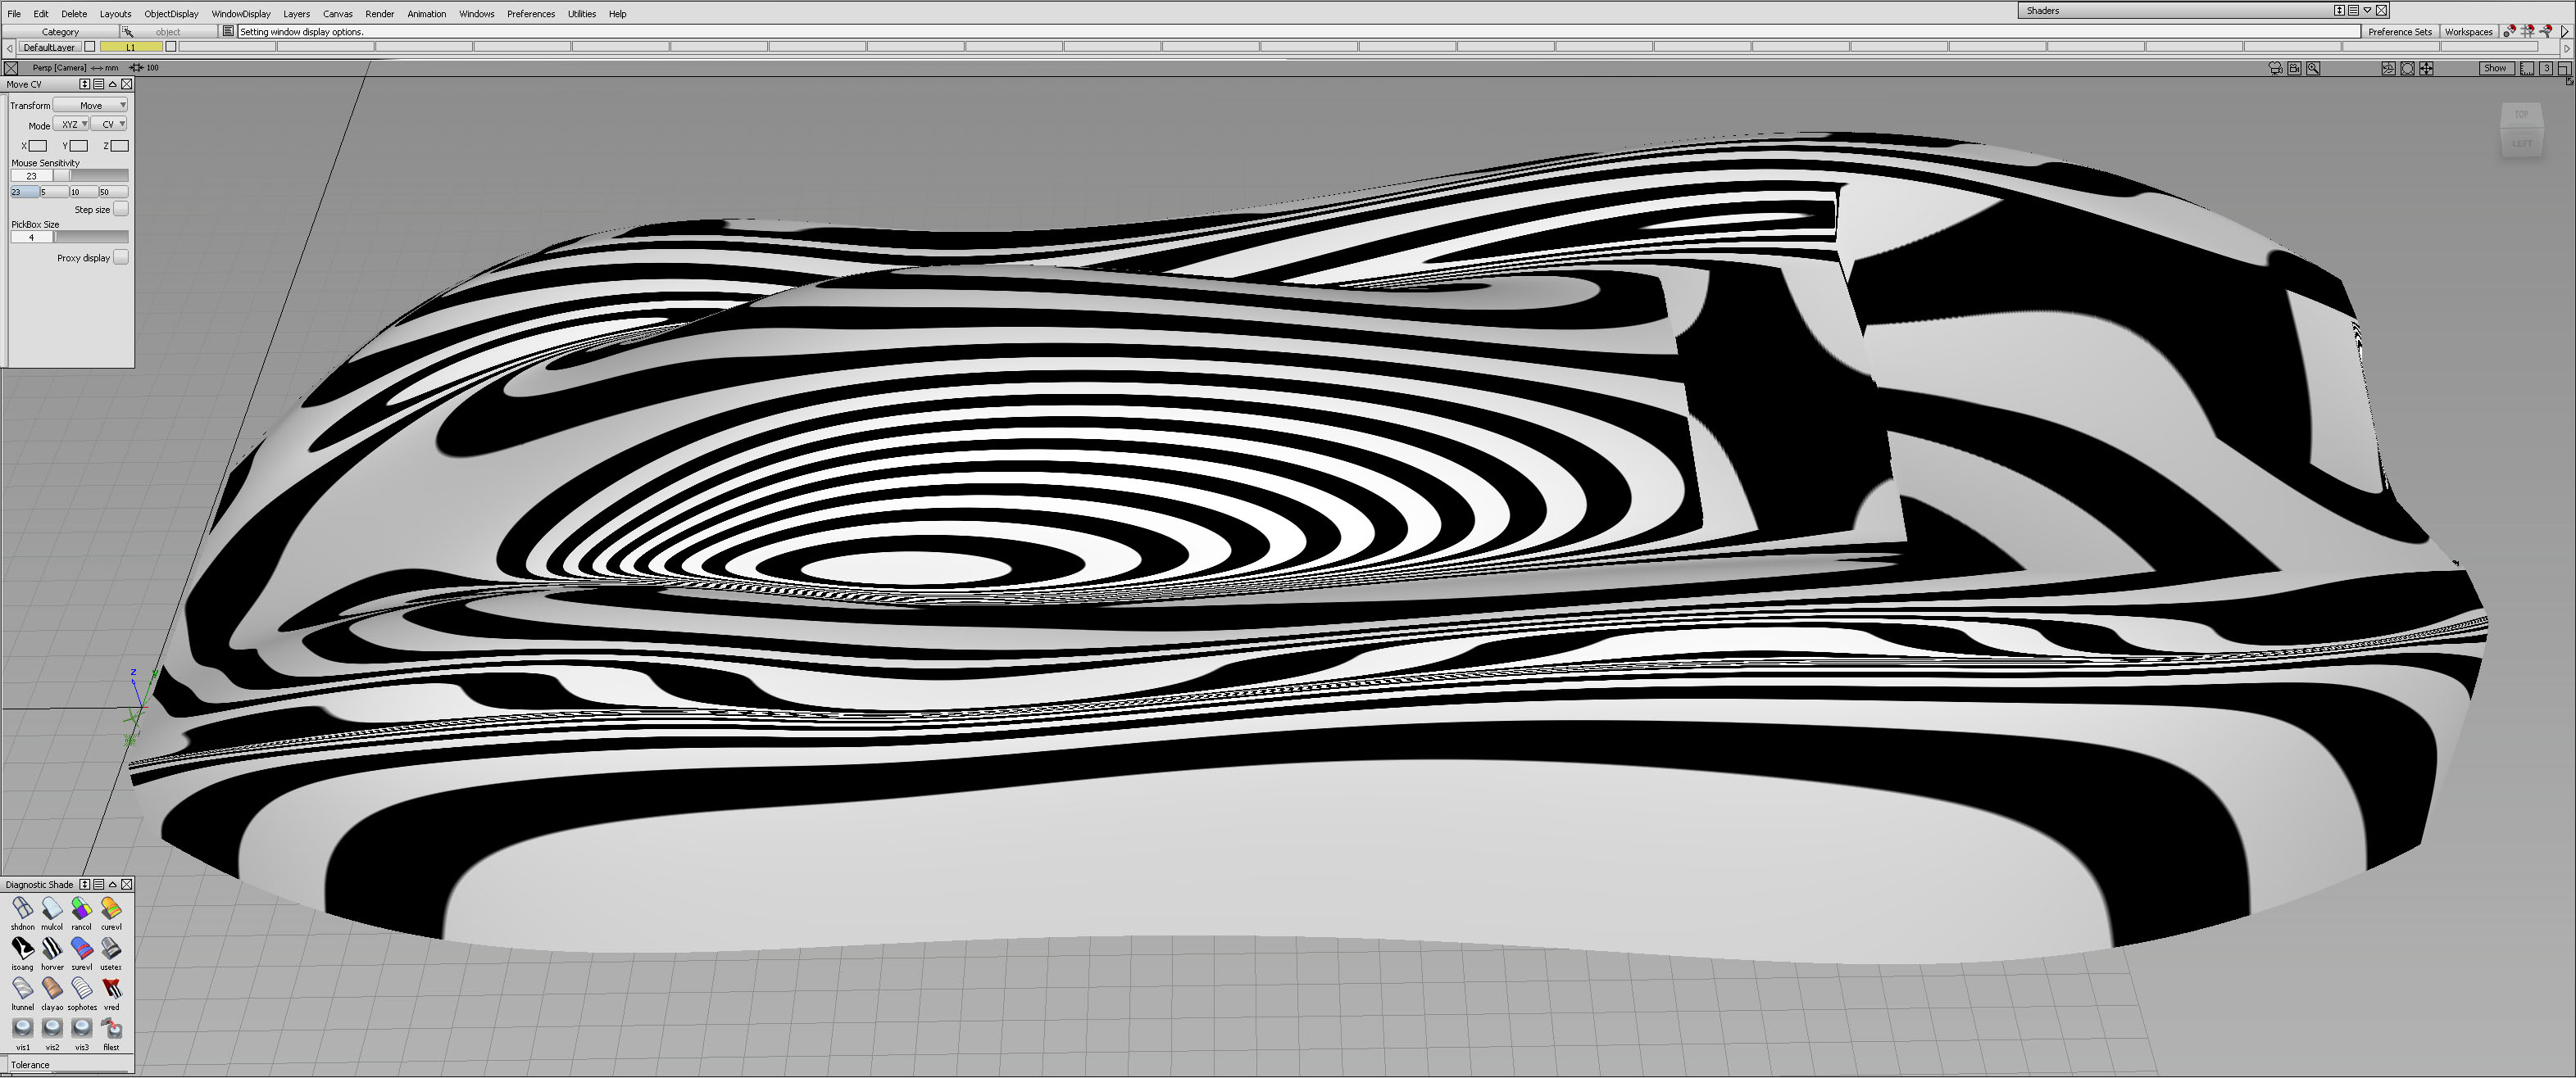The image size is (2576, 1078).
Task: Select the vred shading icon
Action: [111, 989]
